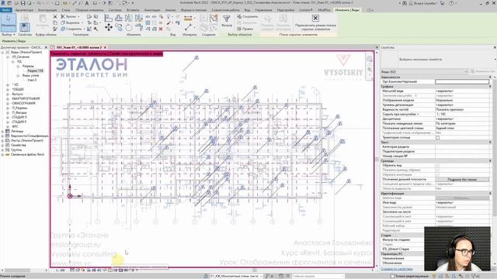Click the Copy tool icon next to Move
The image size is (497, 279).
coord(119,28)
